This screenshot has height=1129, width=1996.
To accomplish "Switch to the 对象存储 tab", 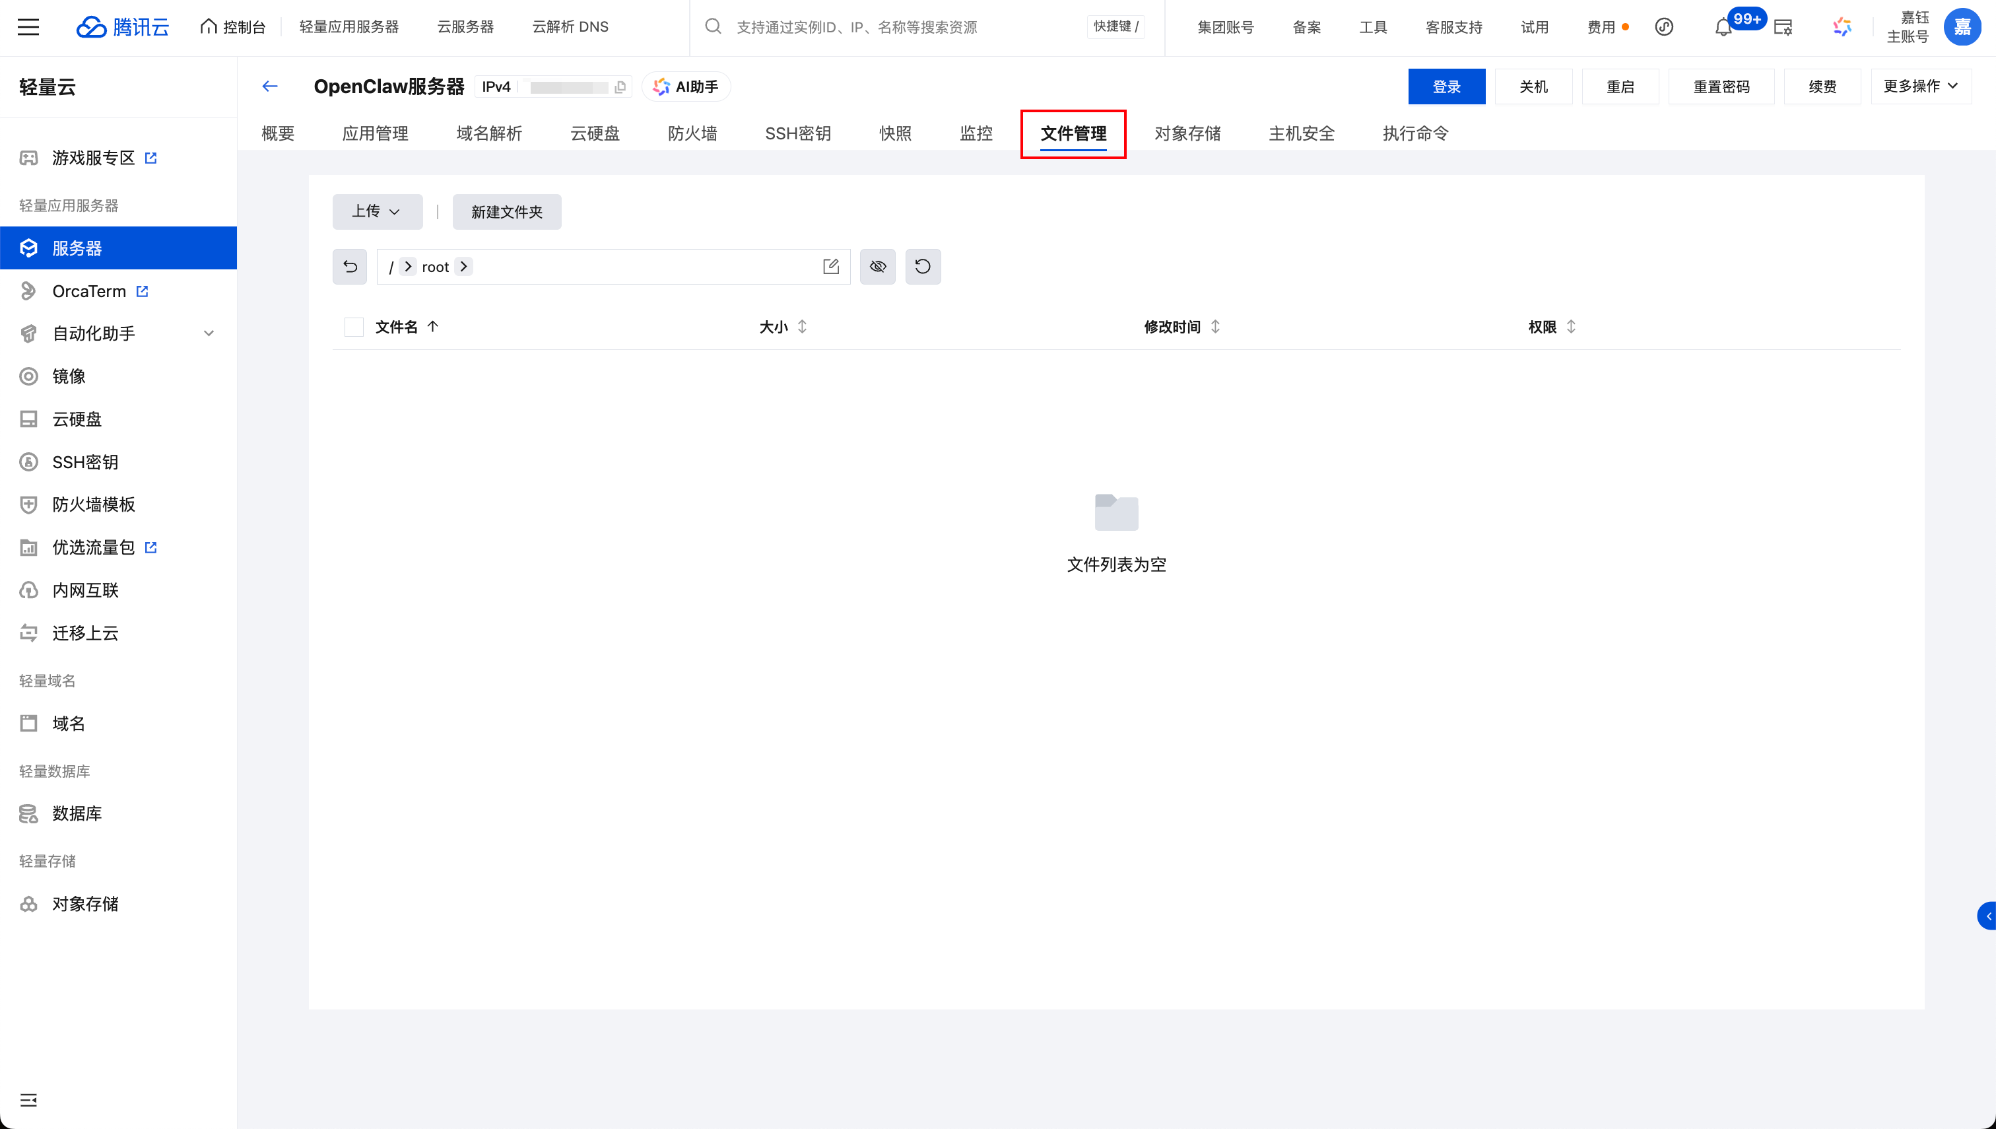I will [x=1187, y=133].
